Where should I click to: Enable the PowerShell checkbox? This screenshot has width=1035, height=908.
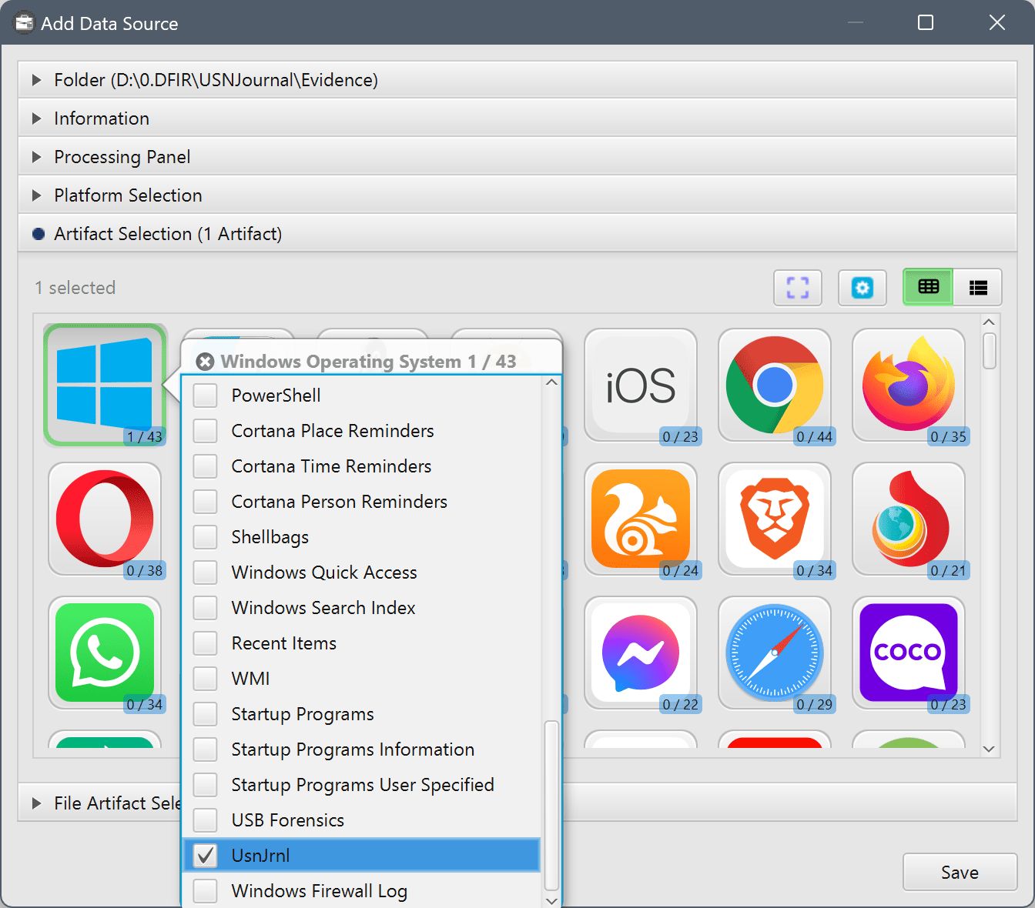205,396
